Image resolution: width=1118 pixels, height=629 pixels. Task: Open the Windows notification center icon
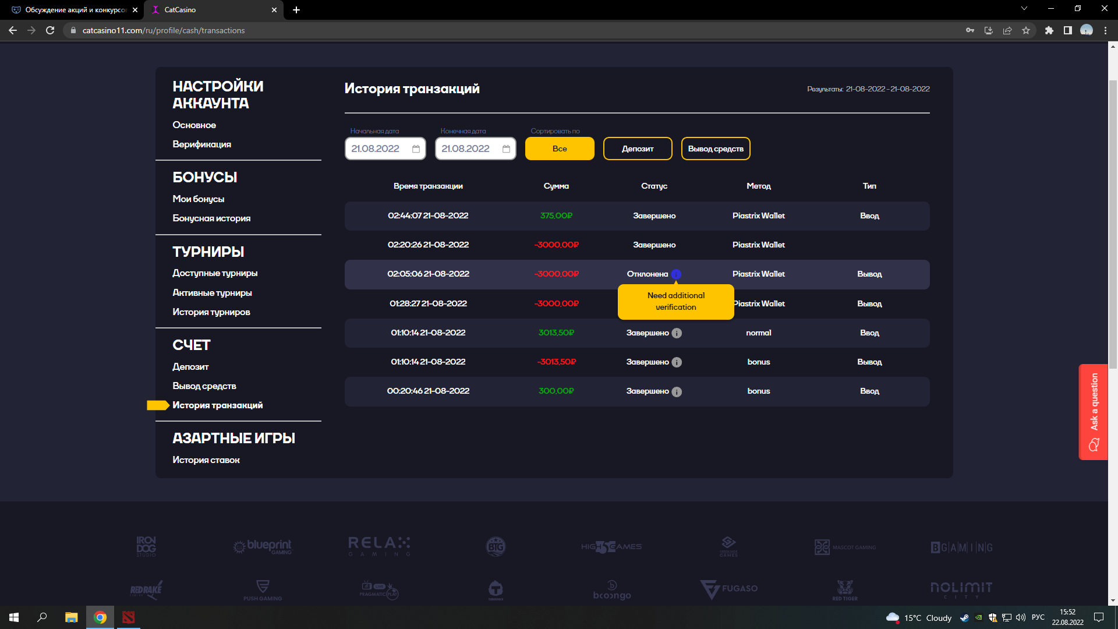click(x=1099, y=617)
